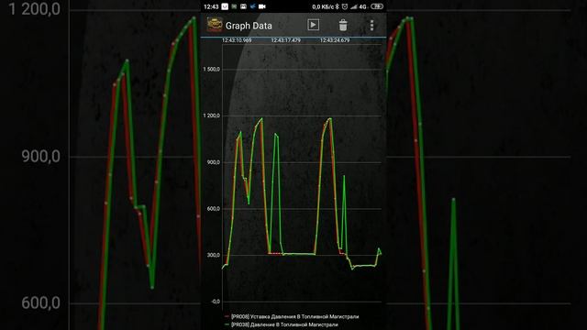Open the three-dot overflow menu
This screenshot has height=330, width=587.
click(371, 25)
